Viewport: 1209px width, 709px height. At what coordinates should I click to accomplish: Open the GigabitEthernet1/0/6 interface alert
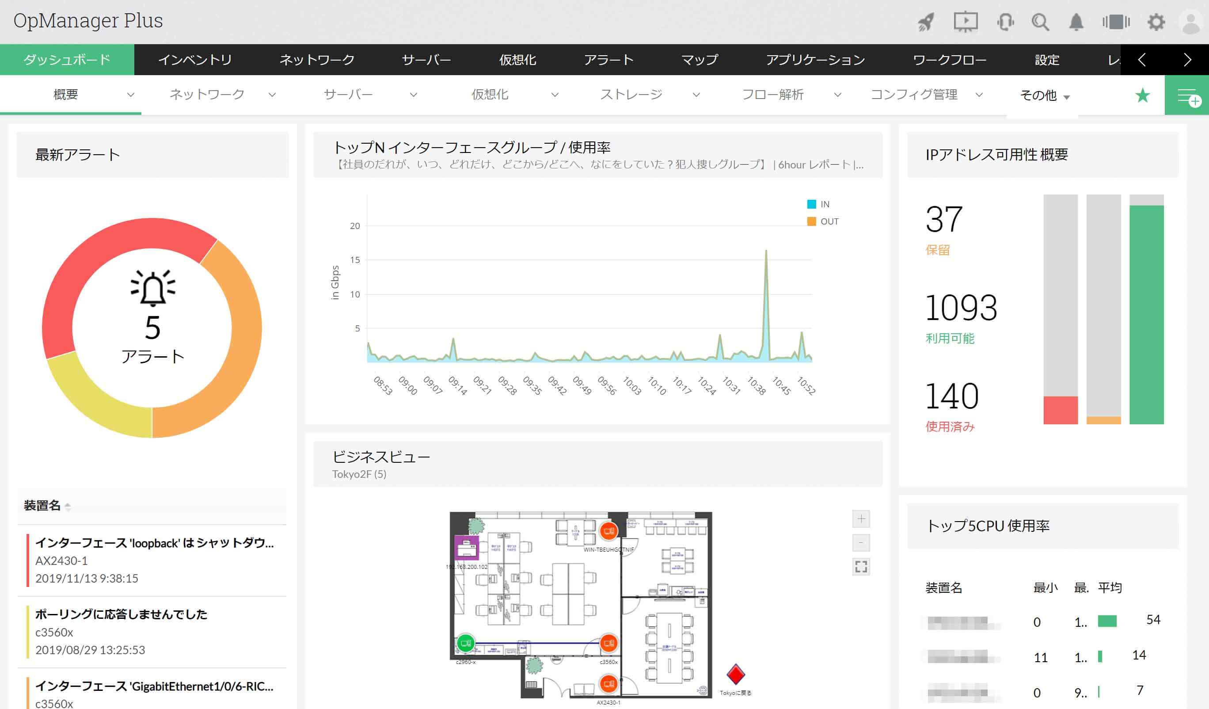coord(155,686)
